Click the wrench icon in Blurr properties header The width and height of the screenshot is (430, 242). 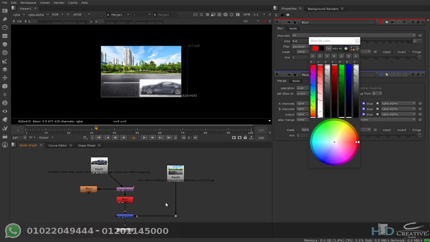pyautogui.click(x=295, y=22)
